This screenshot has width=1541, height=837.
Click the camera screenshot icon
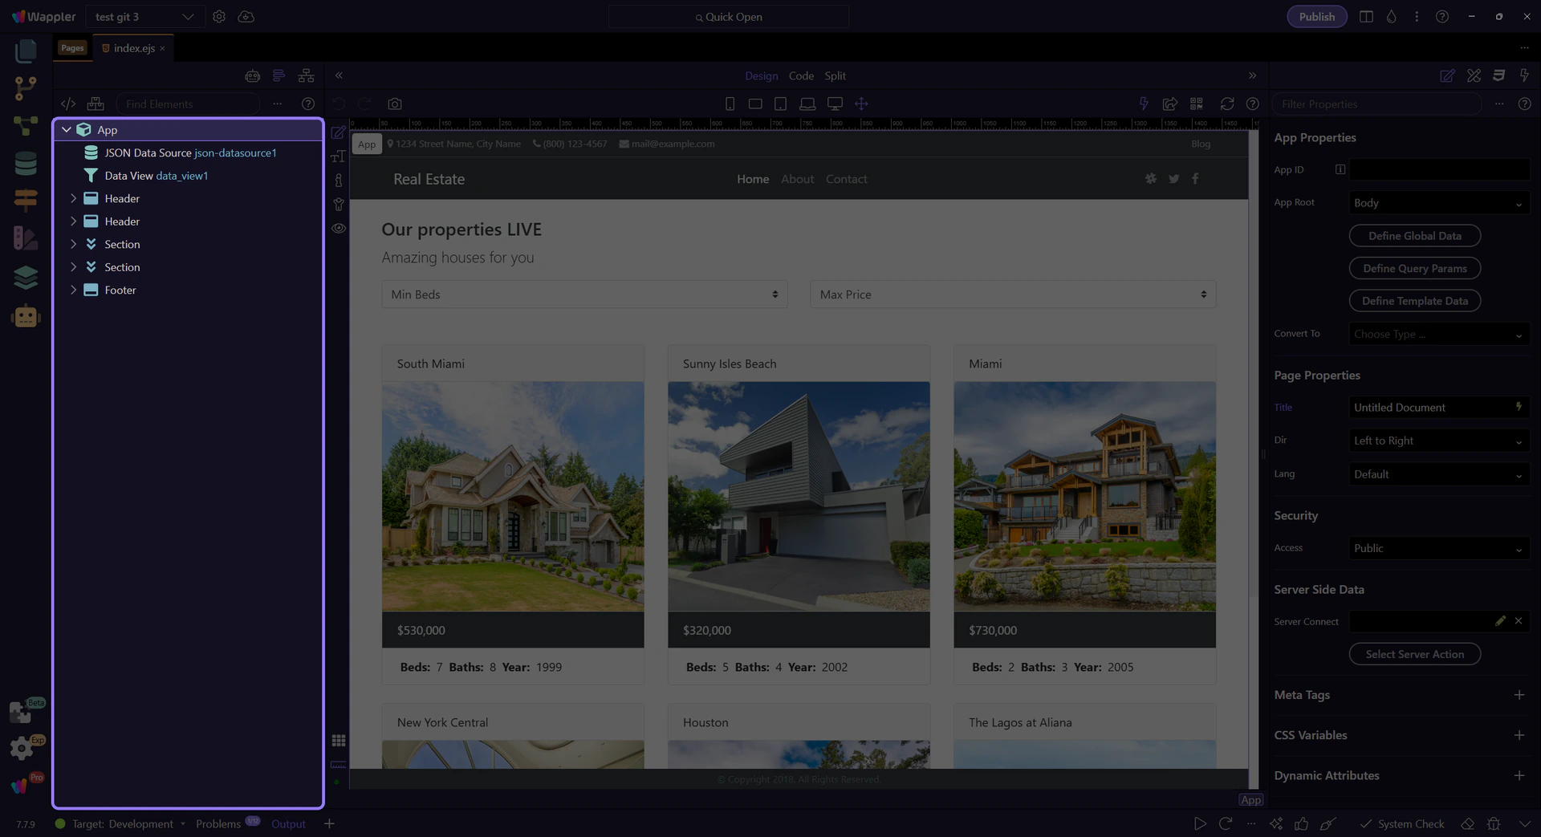(x=394, y=104)
